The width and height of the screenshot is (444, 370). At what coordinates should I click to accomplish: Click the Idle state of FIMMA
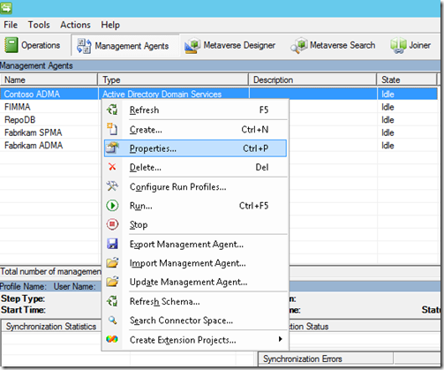[388, 107]
